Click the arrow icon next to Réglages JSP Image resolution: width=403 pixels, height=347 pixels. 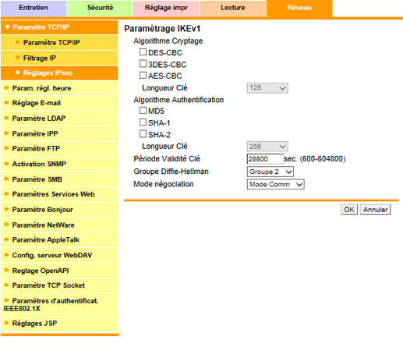pos(7,323)
